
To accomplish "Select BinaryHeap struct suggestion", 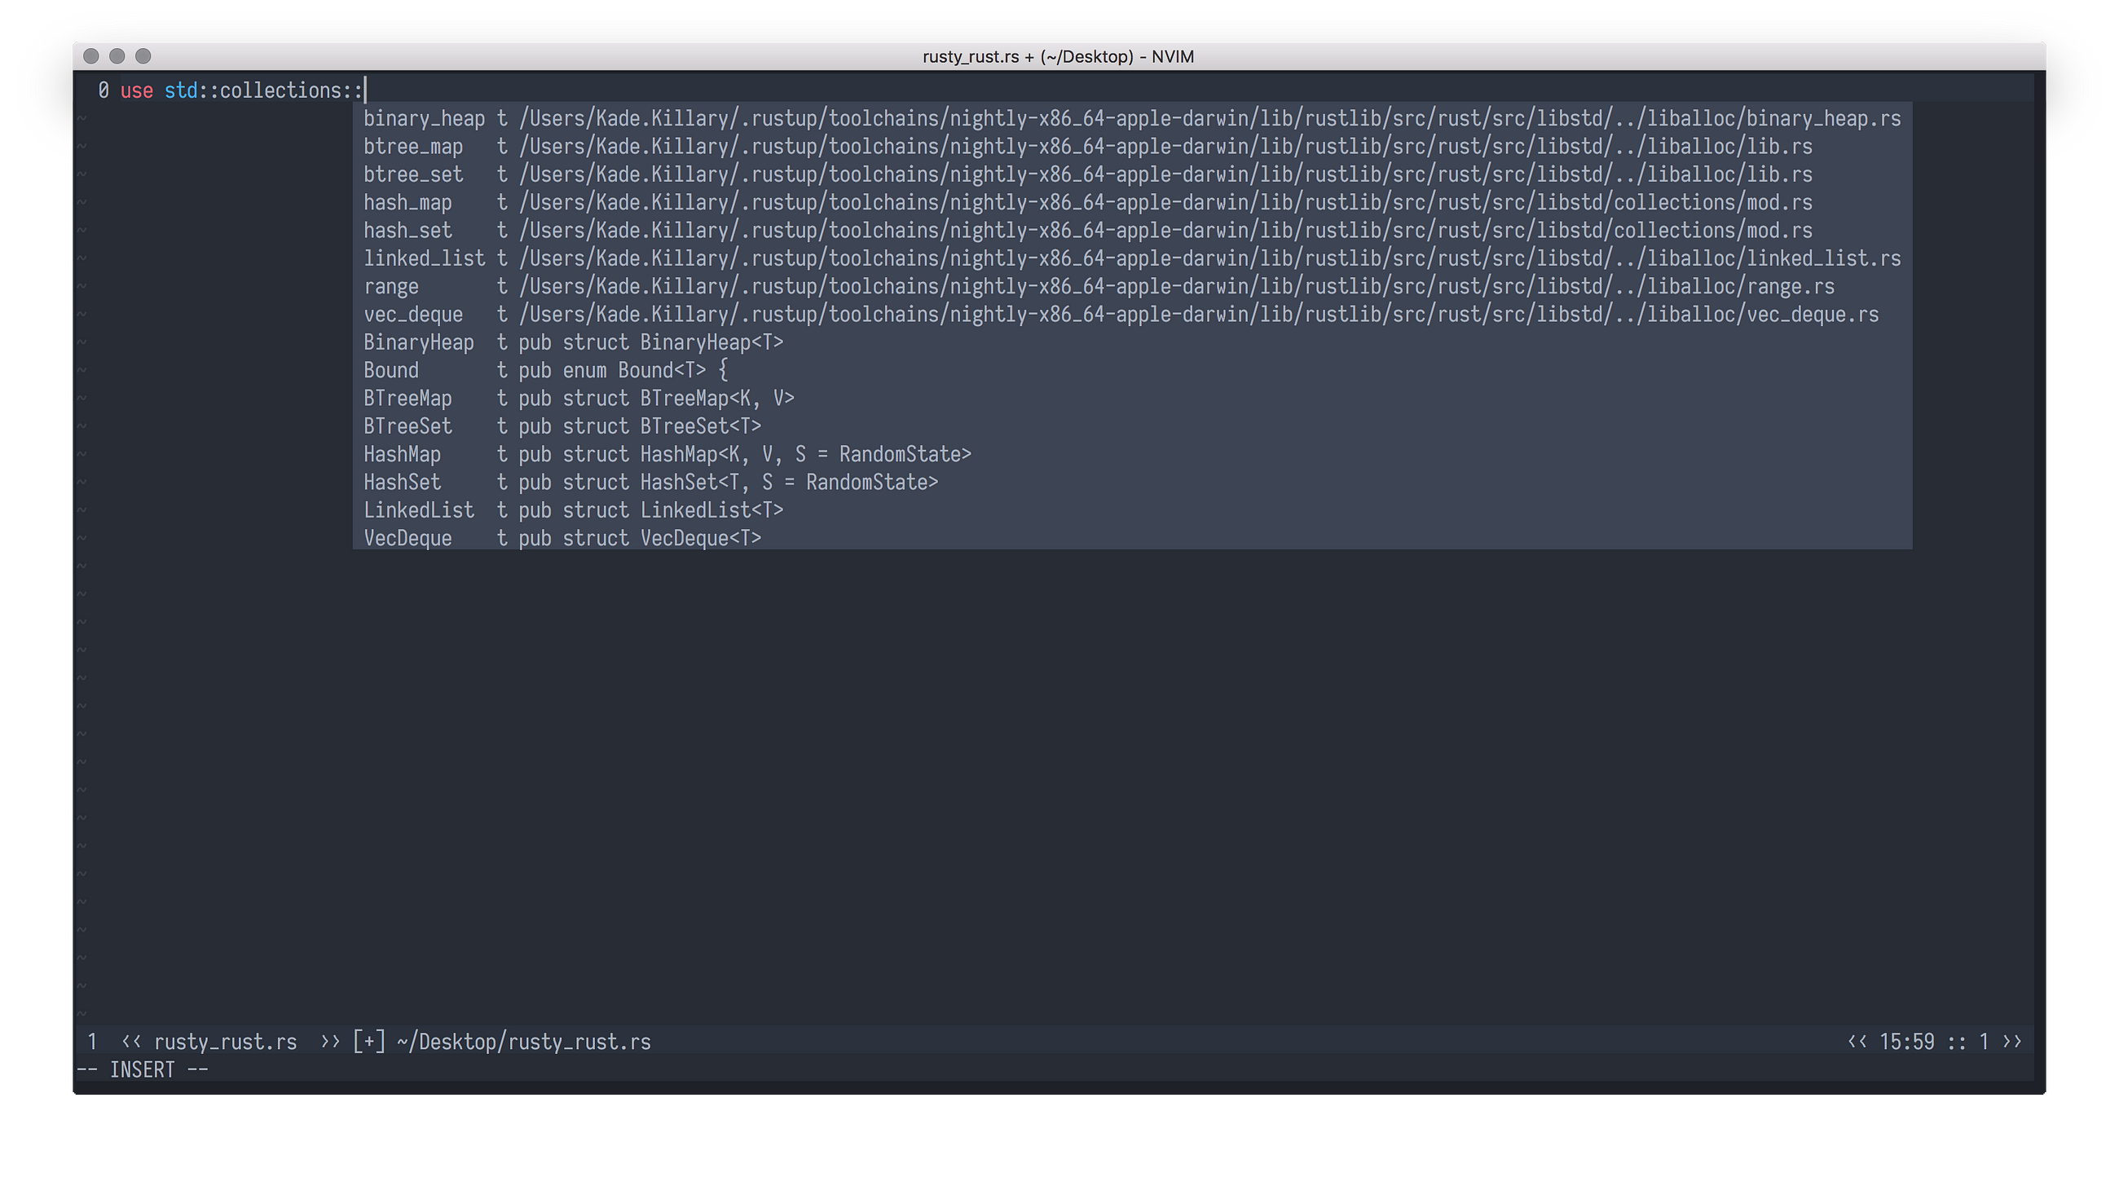I will click(418, 342).
